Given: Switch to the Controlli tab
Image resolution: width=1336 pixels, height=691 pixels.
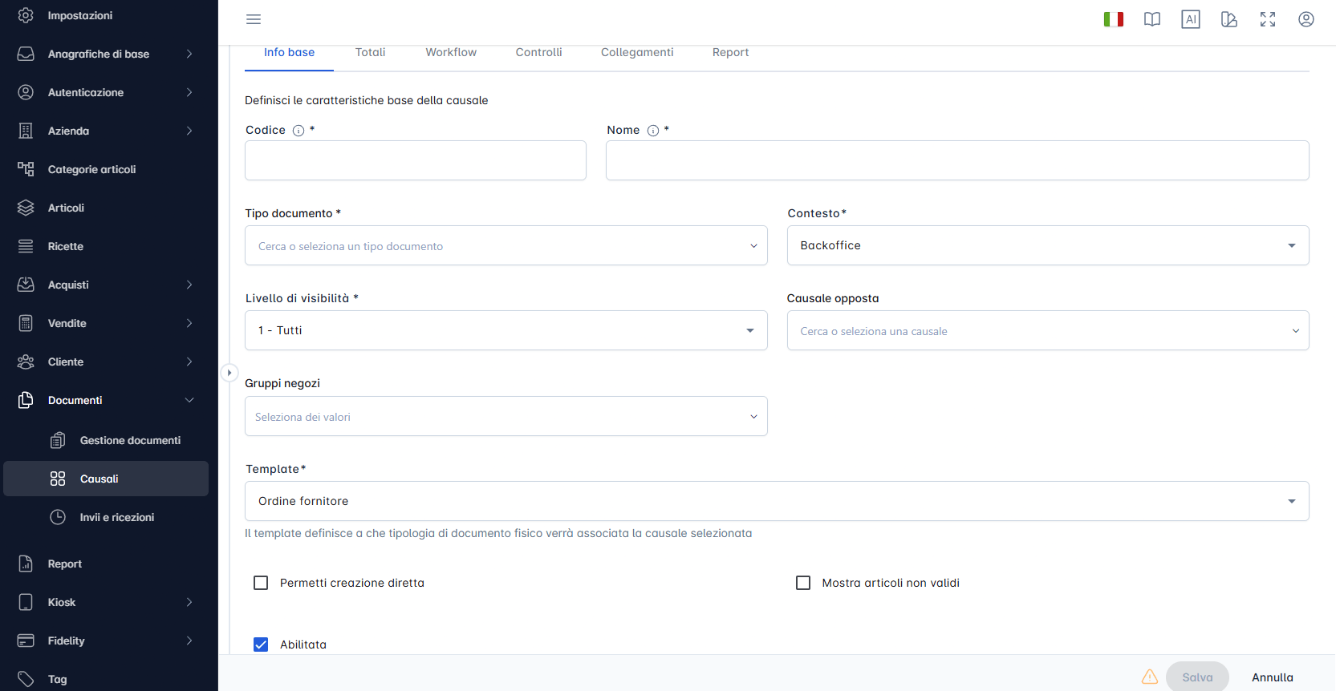Looking at the screenshot, I should (538, 52).
